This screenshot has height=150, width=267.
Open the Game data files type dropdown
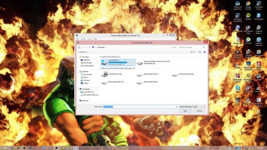[x=192, y=107]
